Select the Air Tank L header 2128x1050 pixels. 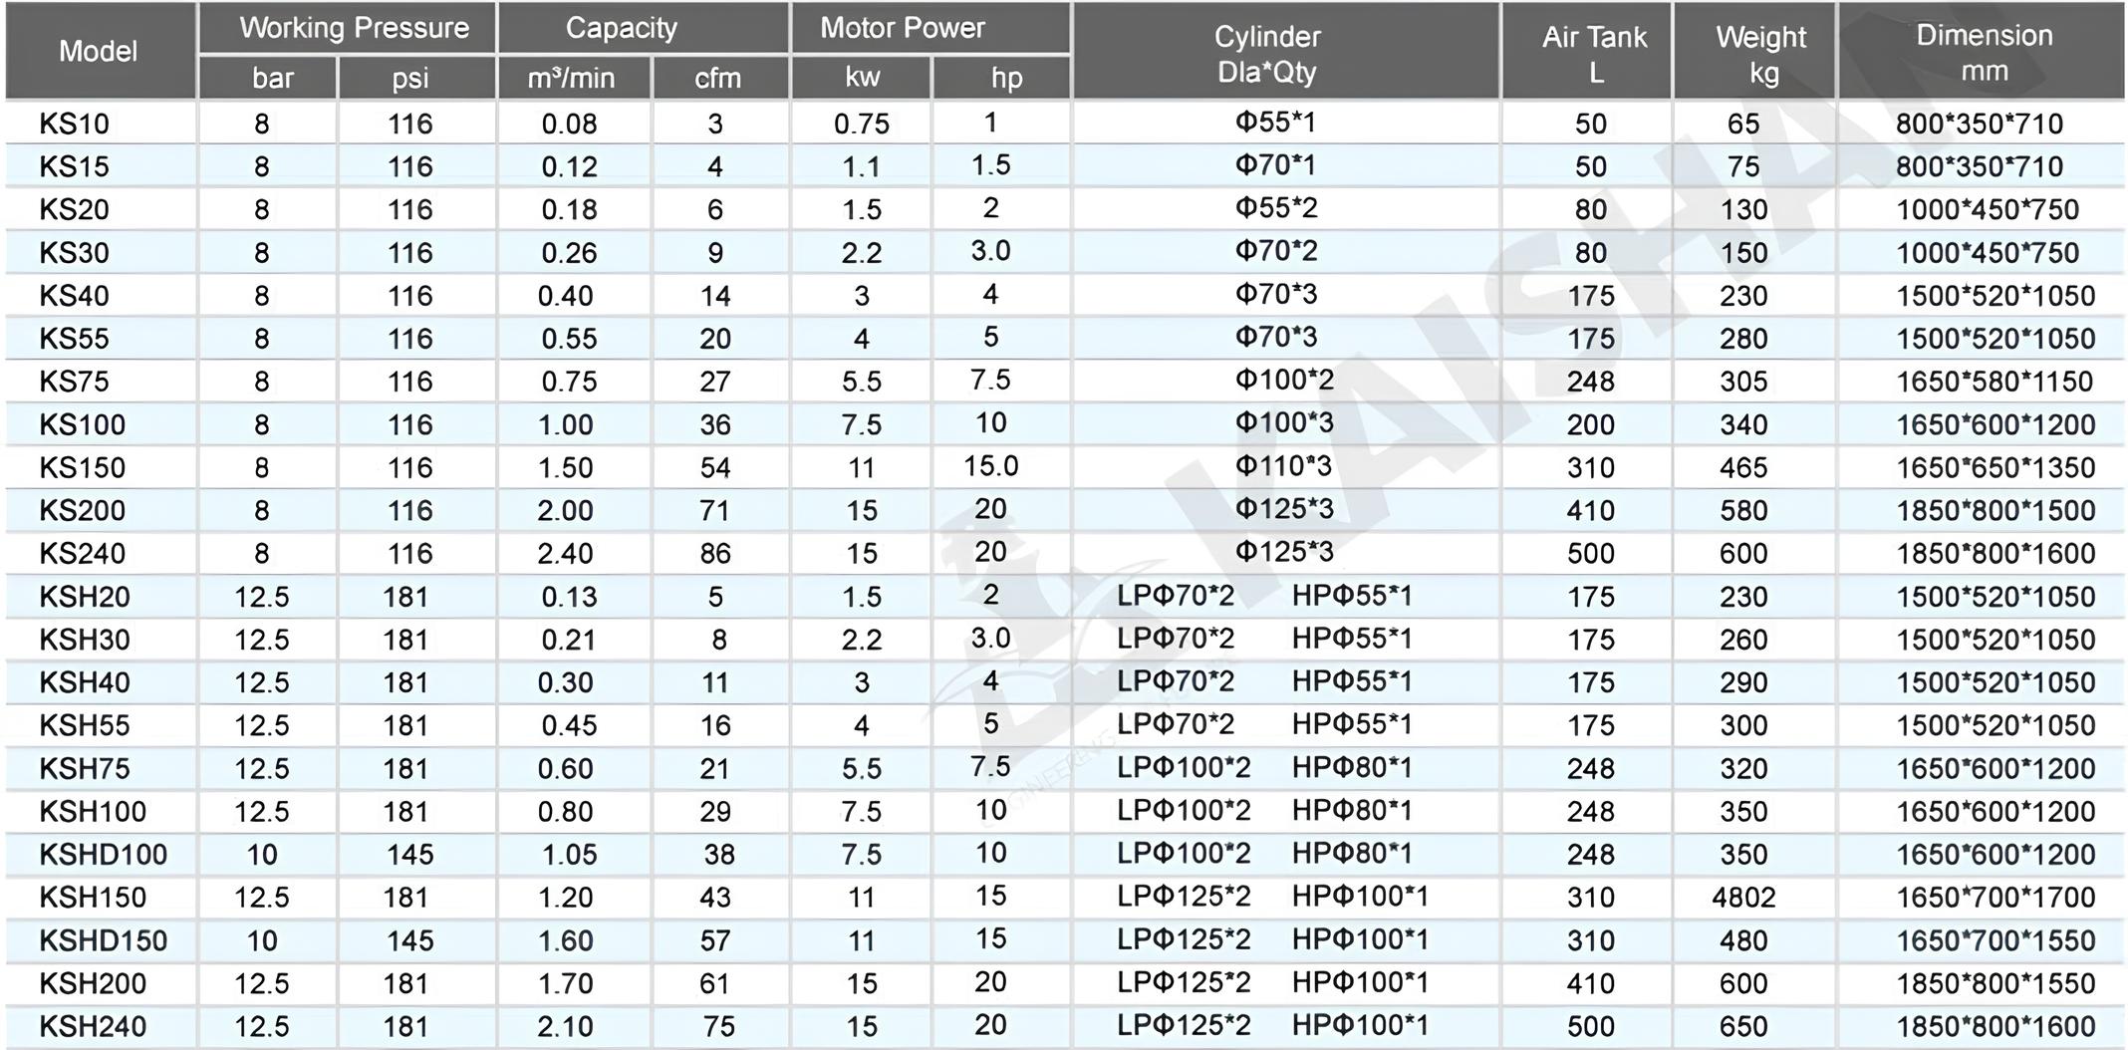click(1594, 54)
